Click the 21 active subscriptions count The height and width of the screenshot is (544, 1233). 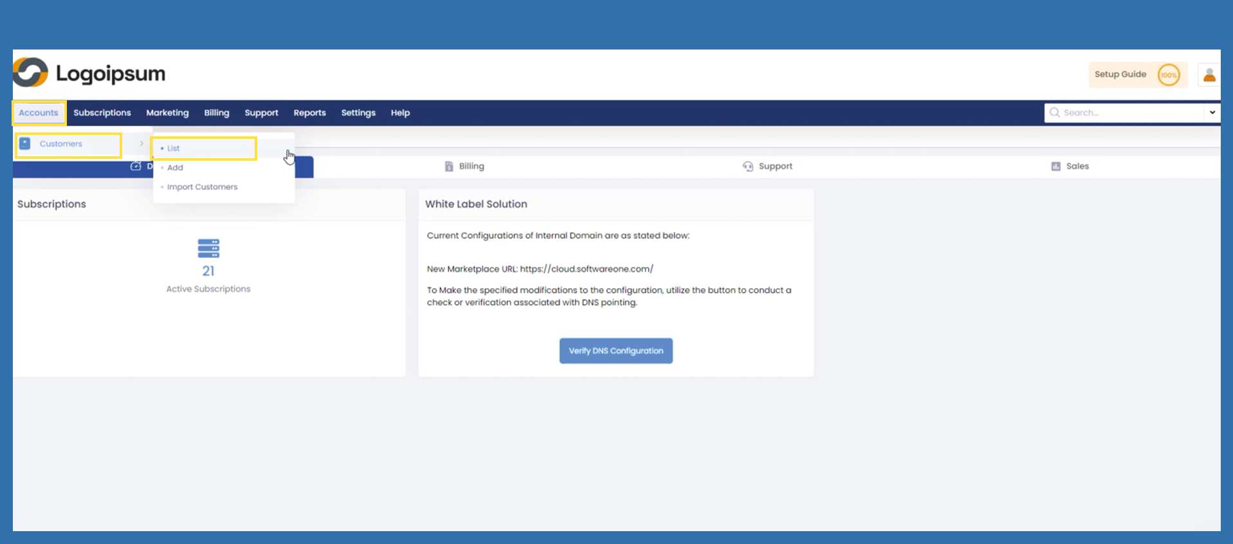point(208,271)
